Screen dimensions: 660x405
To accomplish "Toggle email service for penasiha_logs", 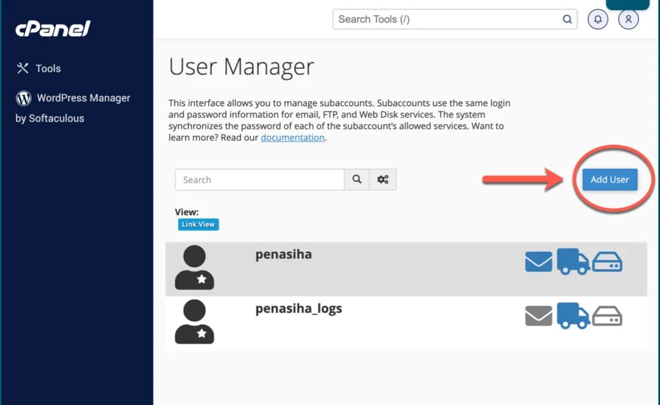I will [x=538, y=316].
